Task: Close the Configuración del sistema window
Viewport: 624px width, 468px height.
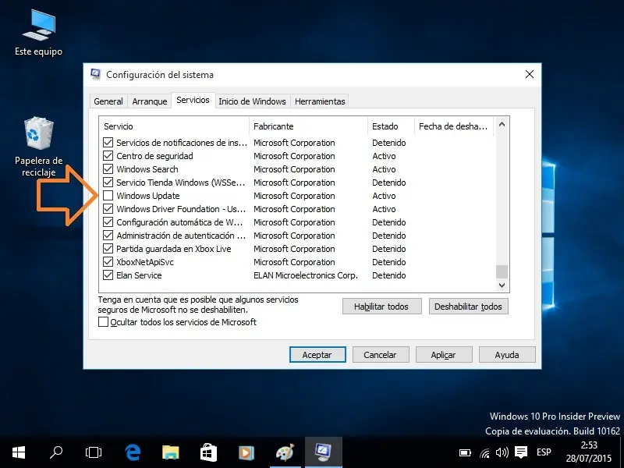Action: click(530, 74)
